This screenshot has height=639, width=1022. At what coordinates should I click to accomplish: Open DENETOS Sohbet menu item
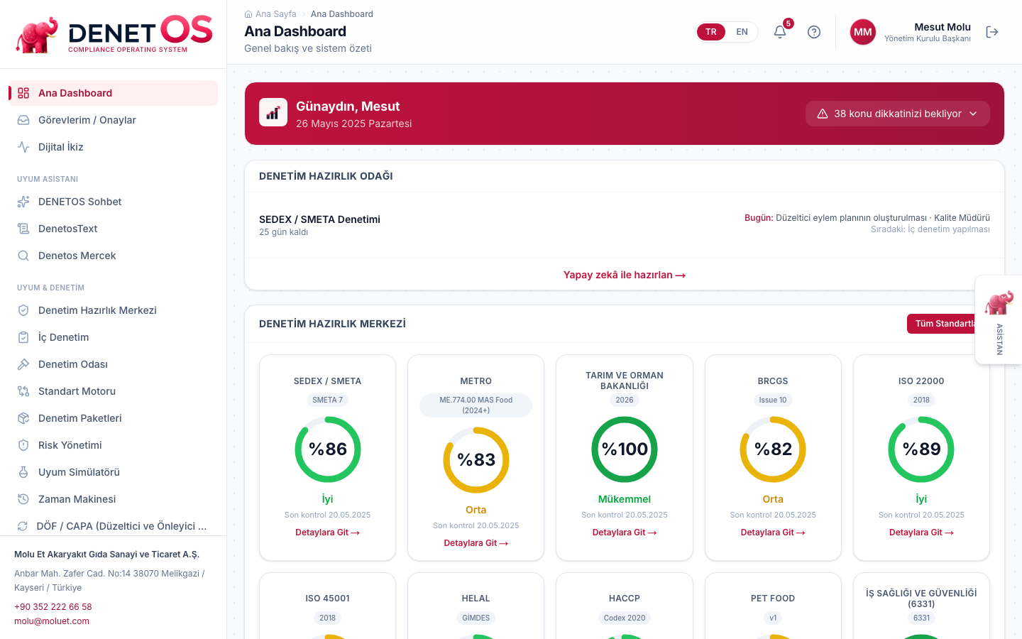click(x=114, y=202)
